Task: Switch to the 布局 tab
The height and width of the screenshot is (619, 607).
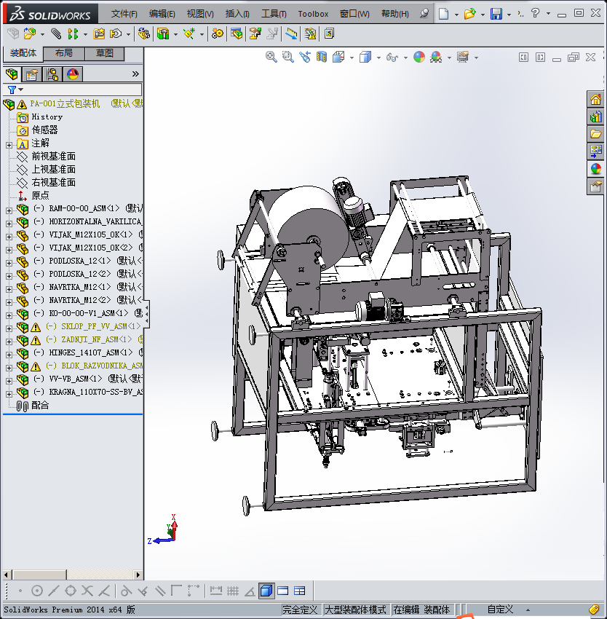Action: [x=63, y=53]
